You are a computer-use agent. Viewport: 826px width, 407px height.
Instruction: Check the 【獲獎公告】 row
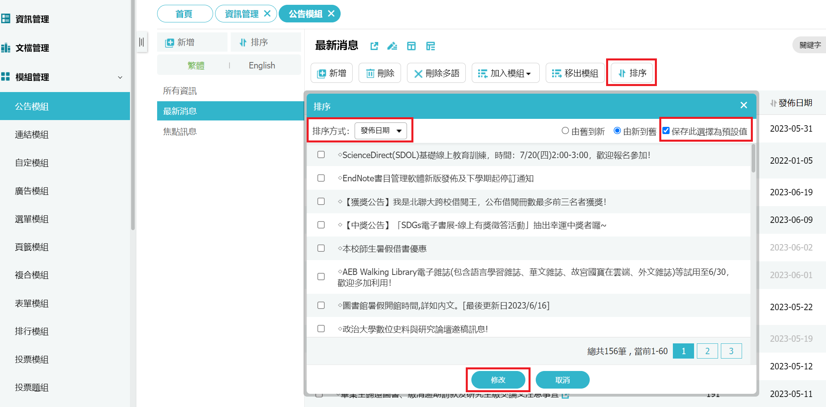(x=321, y=201)
